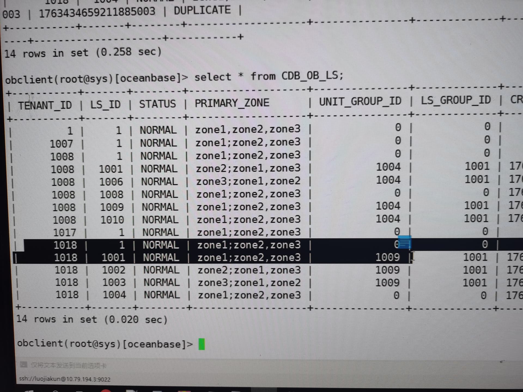Click the green cursor at obclient prompt
This screenshot has width=523, height=392.
(202, 344)
